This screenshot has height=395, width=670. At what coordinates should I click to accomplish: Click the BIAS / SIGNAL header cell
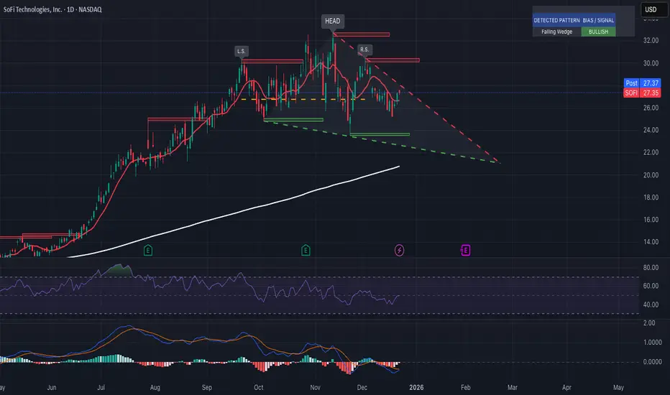coord(598,20)
